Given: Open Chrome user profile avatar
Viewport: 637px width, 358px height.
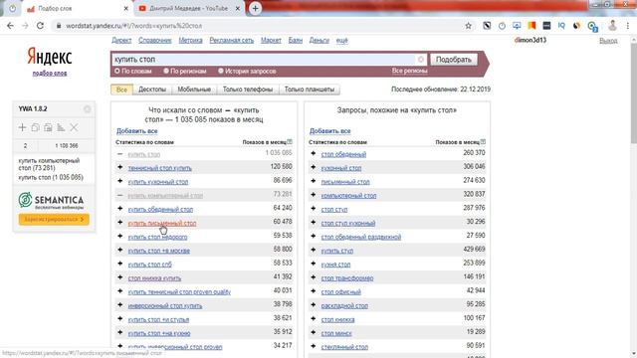Looking at the screenshot, I should pyautogui.click(x=612, y=26).
